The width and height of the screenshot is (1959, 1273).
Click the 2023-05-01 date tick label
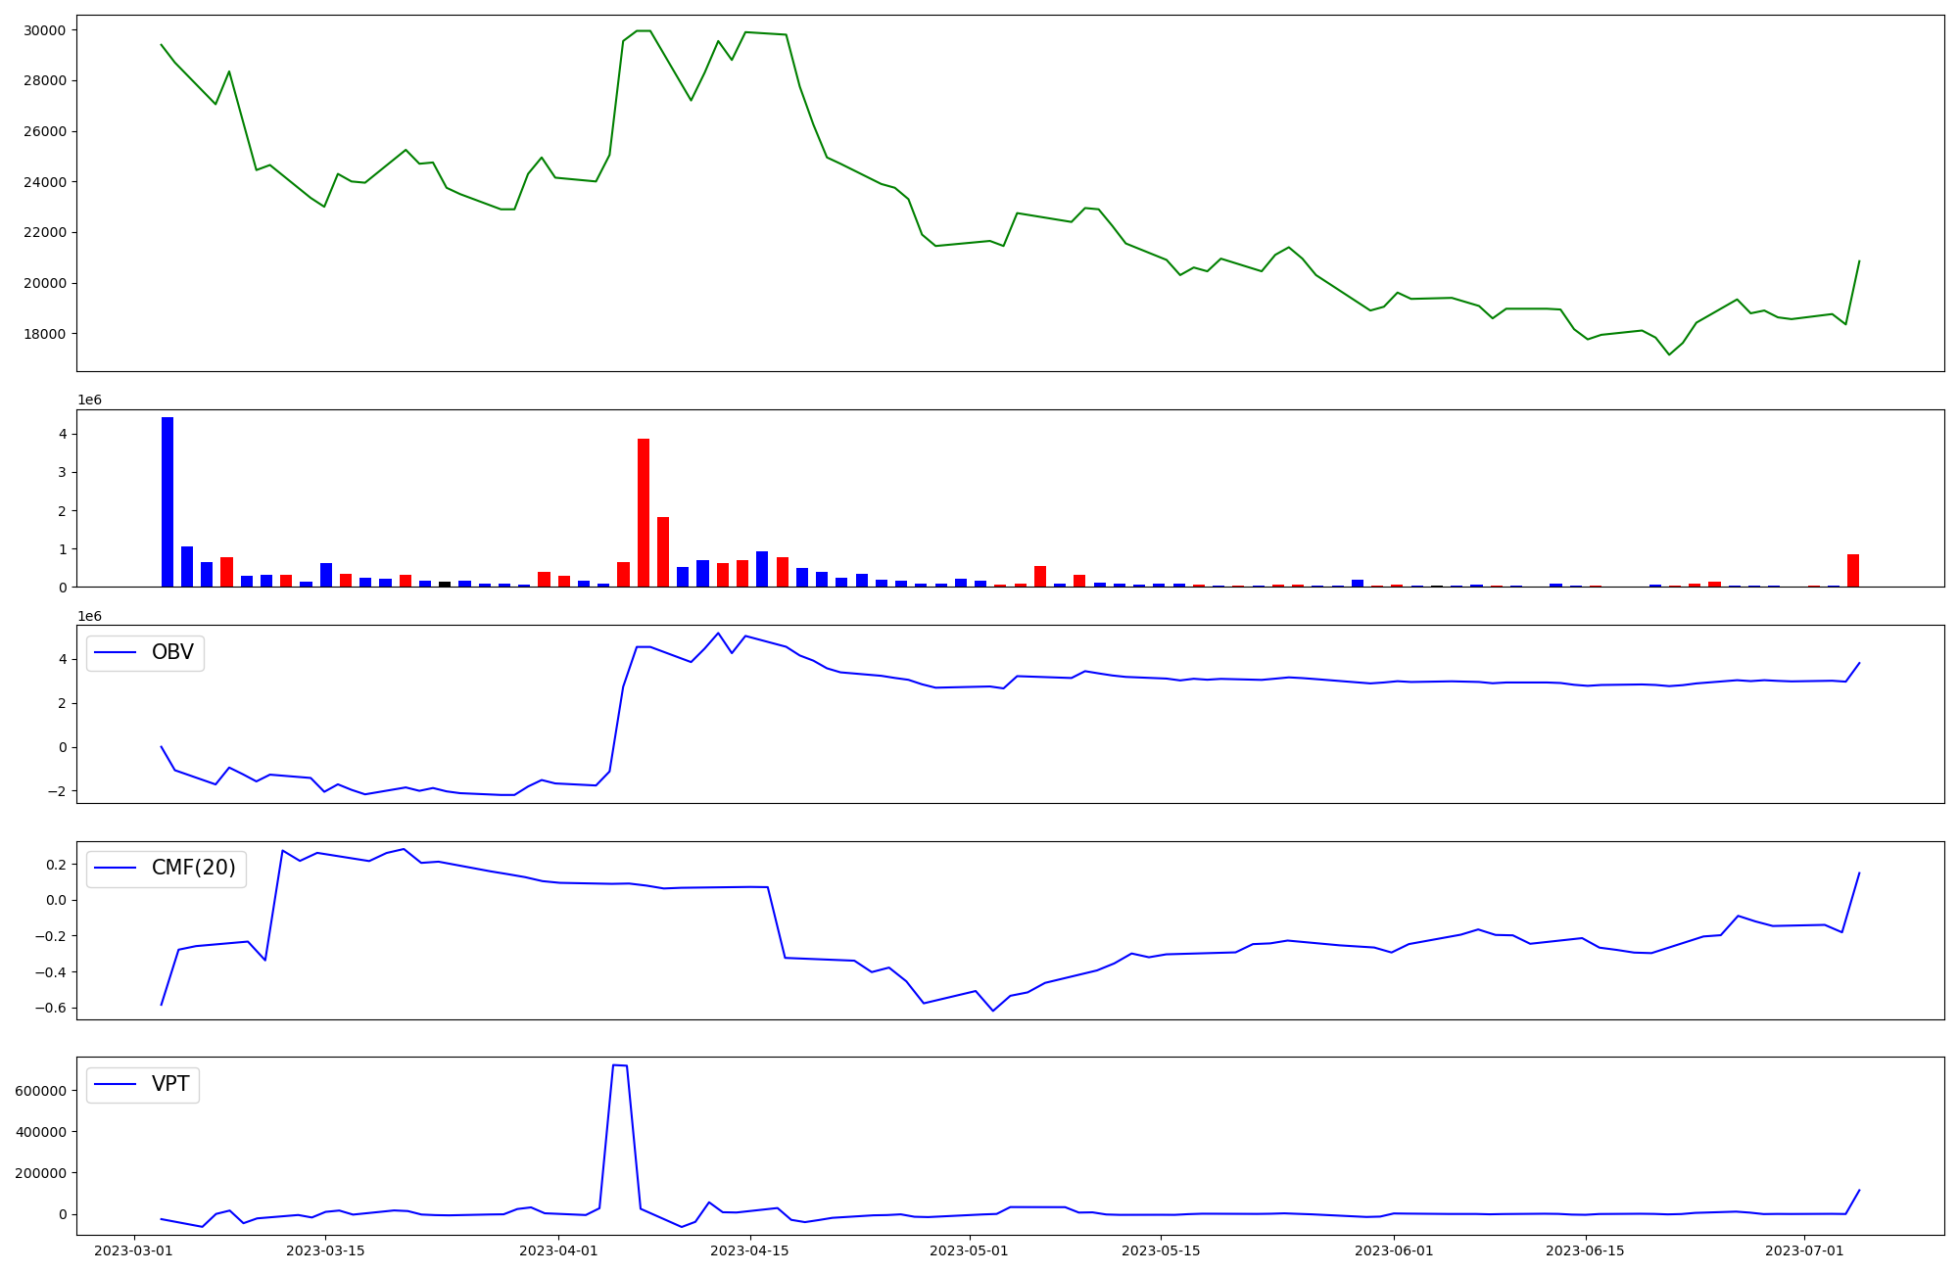click(x=969, y=1250)
